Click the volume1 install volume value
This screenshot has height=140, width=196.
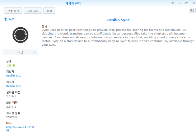click(12, 117)
